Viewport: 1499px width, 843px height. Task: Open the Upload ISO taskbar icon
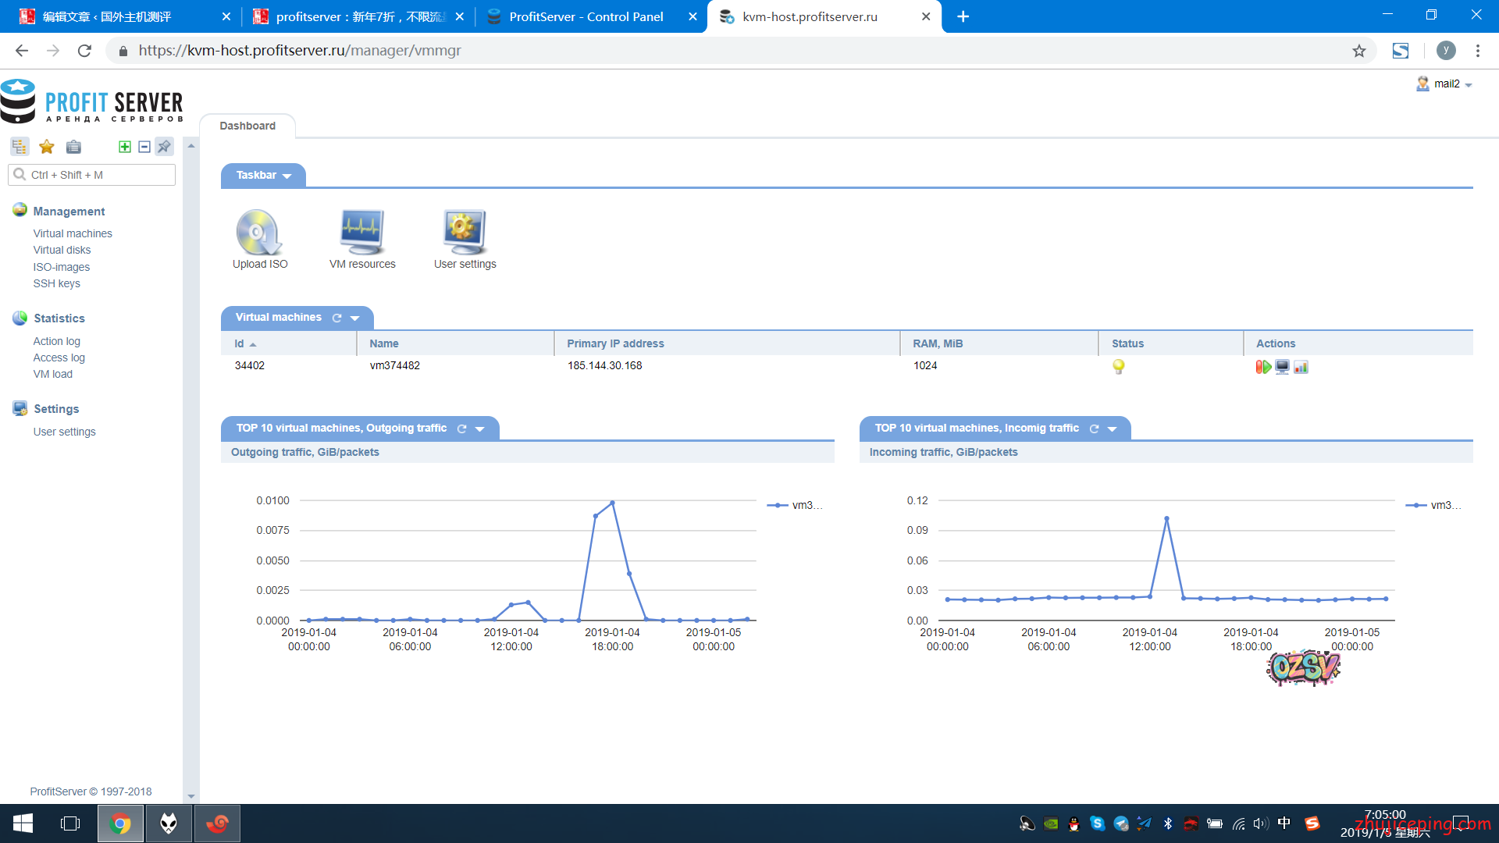[x=259, y=233]
